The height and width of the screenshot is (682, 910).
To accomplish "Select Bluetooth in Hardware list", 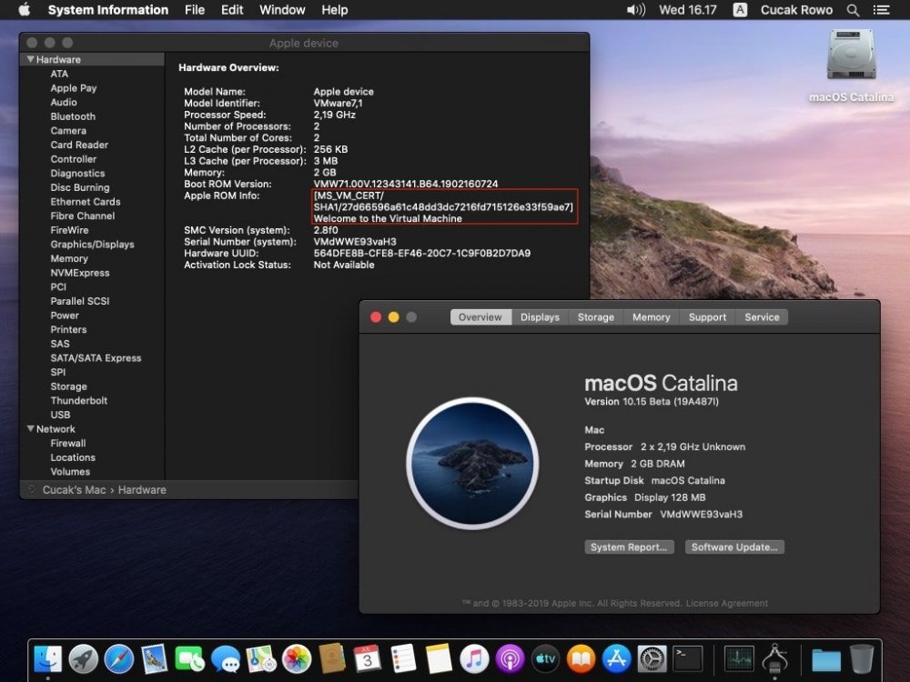I will 73,116.
